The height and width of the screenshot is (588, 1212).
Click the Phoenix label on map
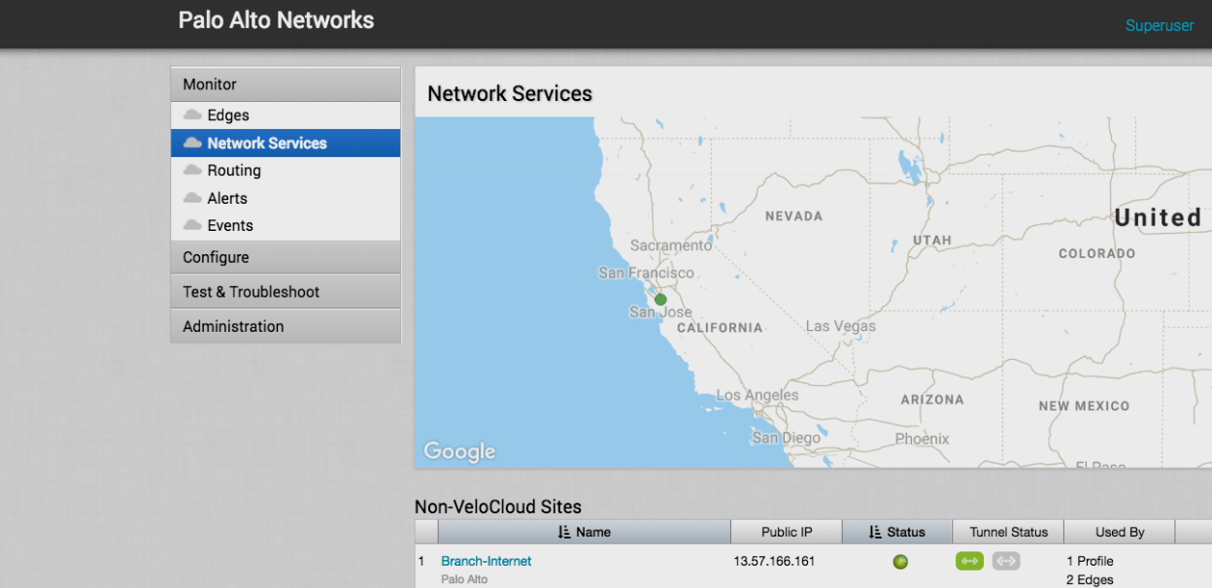922,439
